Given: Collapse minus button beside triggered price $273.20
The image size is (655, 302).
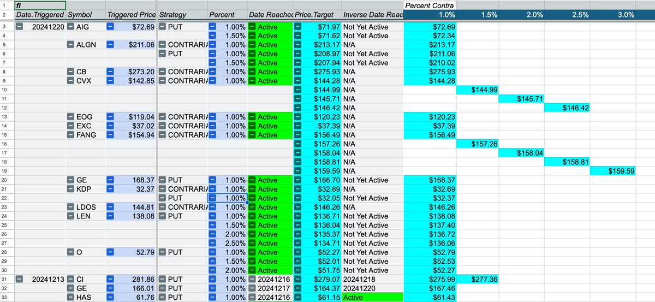Looking at the screenshot, I should point(110,72).
